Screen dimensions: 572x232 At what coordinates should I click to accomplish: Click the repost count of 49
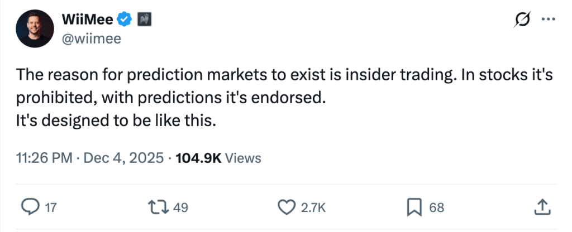(x=180, y=208)
